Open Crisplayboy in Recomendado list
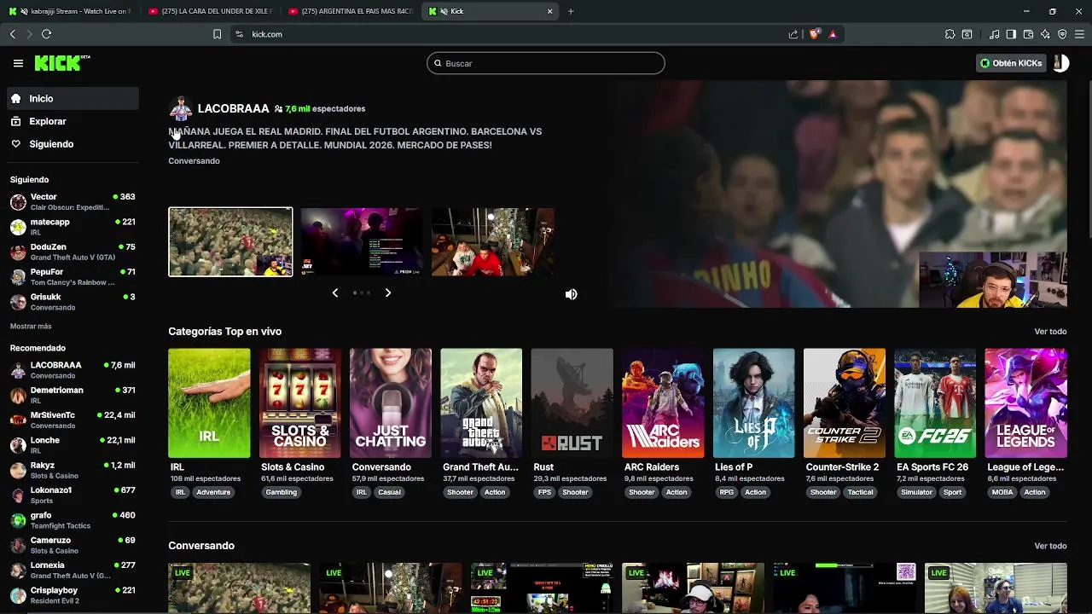Image resolution: width=1092 pixels, height=614 pixels. pos(73,595)
